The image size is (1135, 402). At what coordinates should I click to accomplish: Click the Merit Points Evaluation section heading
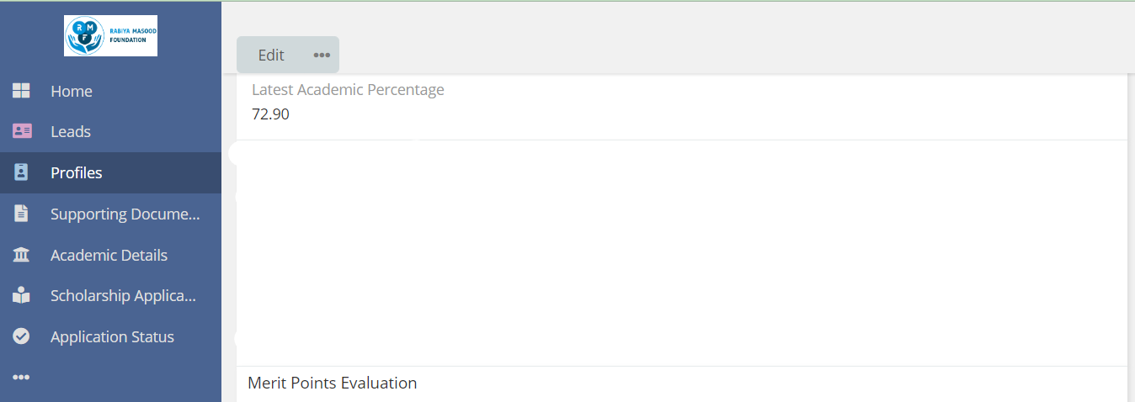coord(333,383)
